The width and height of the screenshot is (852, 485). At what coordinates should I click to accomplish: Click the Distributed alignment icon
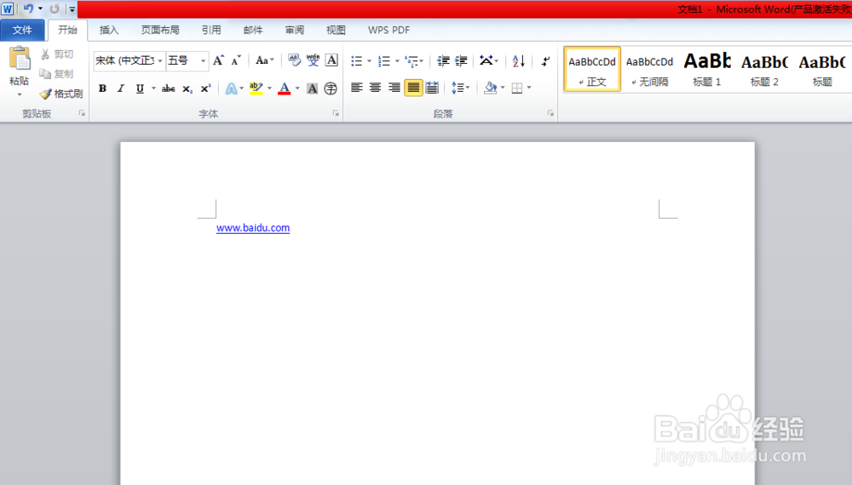(432, 88)
